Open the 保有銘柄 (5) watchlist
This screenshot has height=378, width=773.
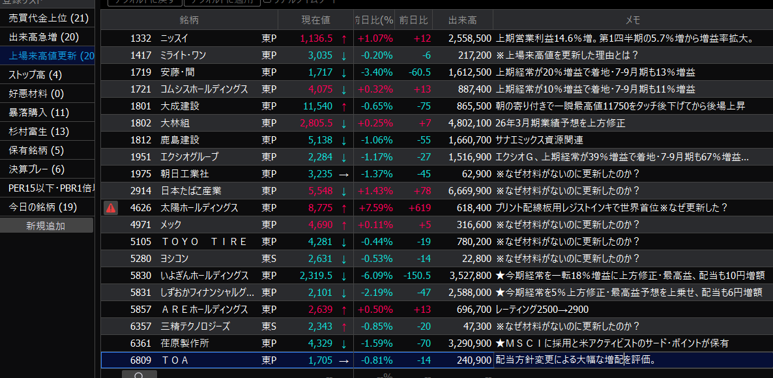coord(36,151)
